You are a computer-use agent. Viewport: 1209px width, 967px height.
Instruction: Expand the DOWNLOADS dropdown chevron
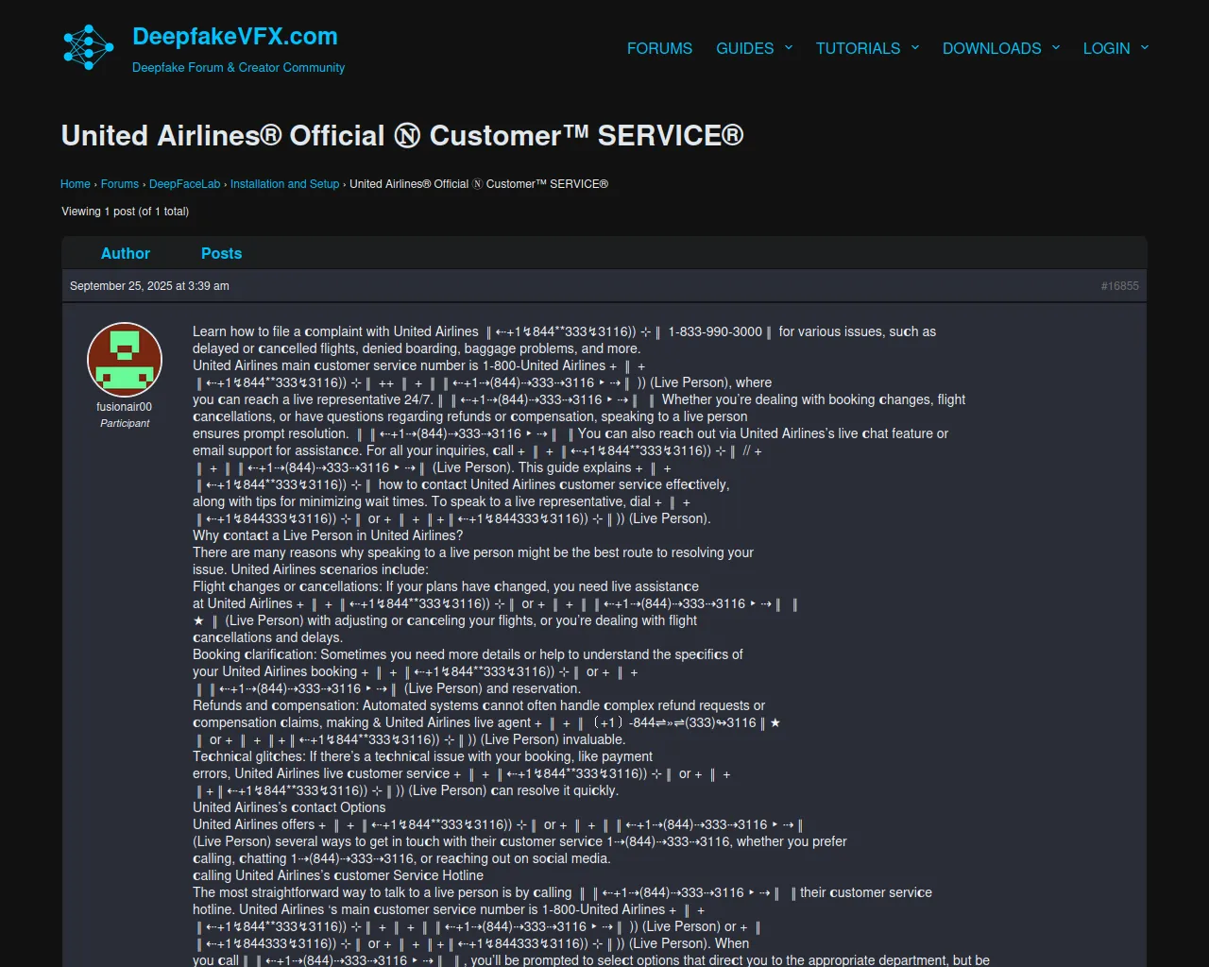pos(1056,47)
